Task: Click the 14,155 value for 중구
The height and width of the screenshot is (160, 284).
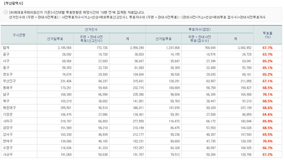Action: click(x=175, y=54)
